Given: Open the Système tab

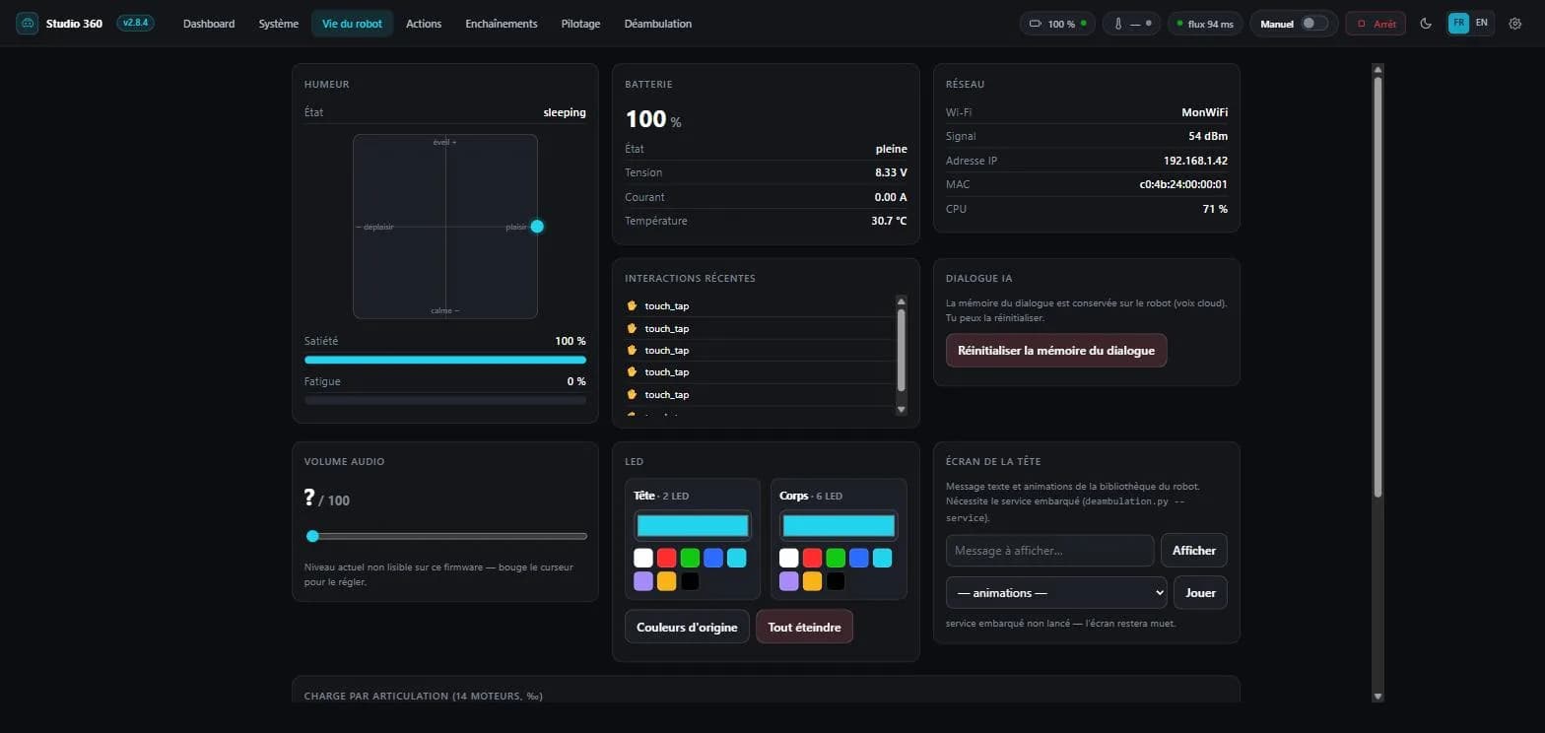Looking at the screenshot, I should pos(278,24).
